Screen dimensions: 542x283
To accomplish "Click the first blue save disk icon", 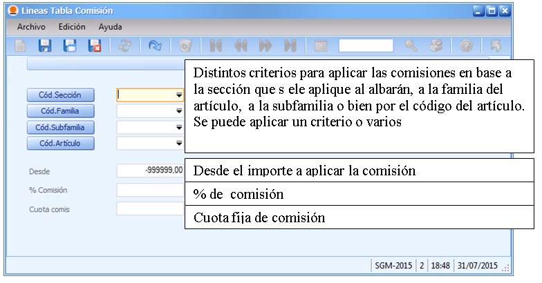I will [45, 46].
